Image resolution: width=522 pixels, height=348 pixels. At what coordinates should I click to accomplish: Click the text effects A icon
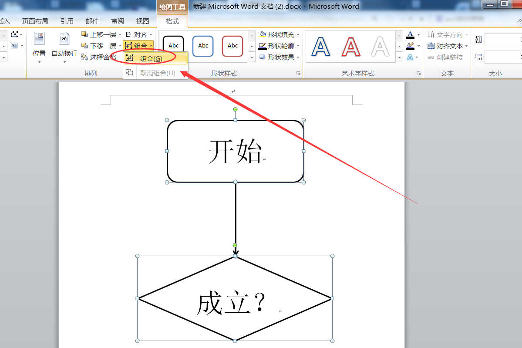coord(410,57)
